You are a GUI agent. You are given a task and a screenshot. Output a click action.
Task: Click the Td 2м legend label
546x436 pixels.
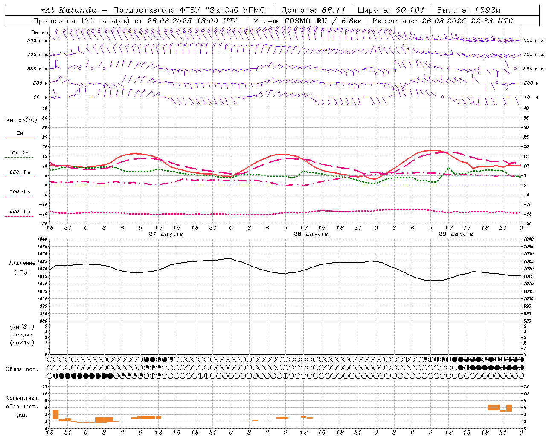[x=20, y=152]
